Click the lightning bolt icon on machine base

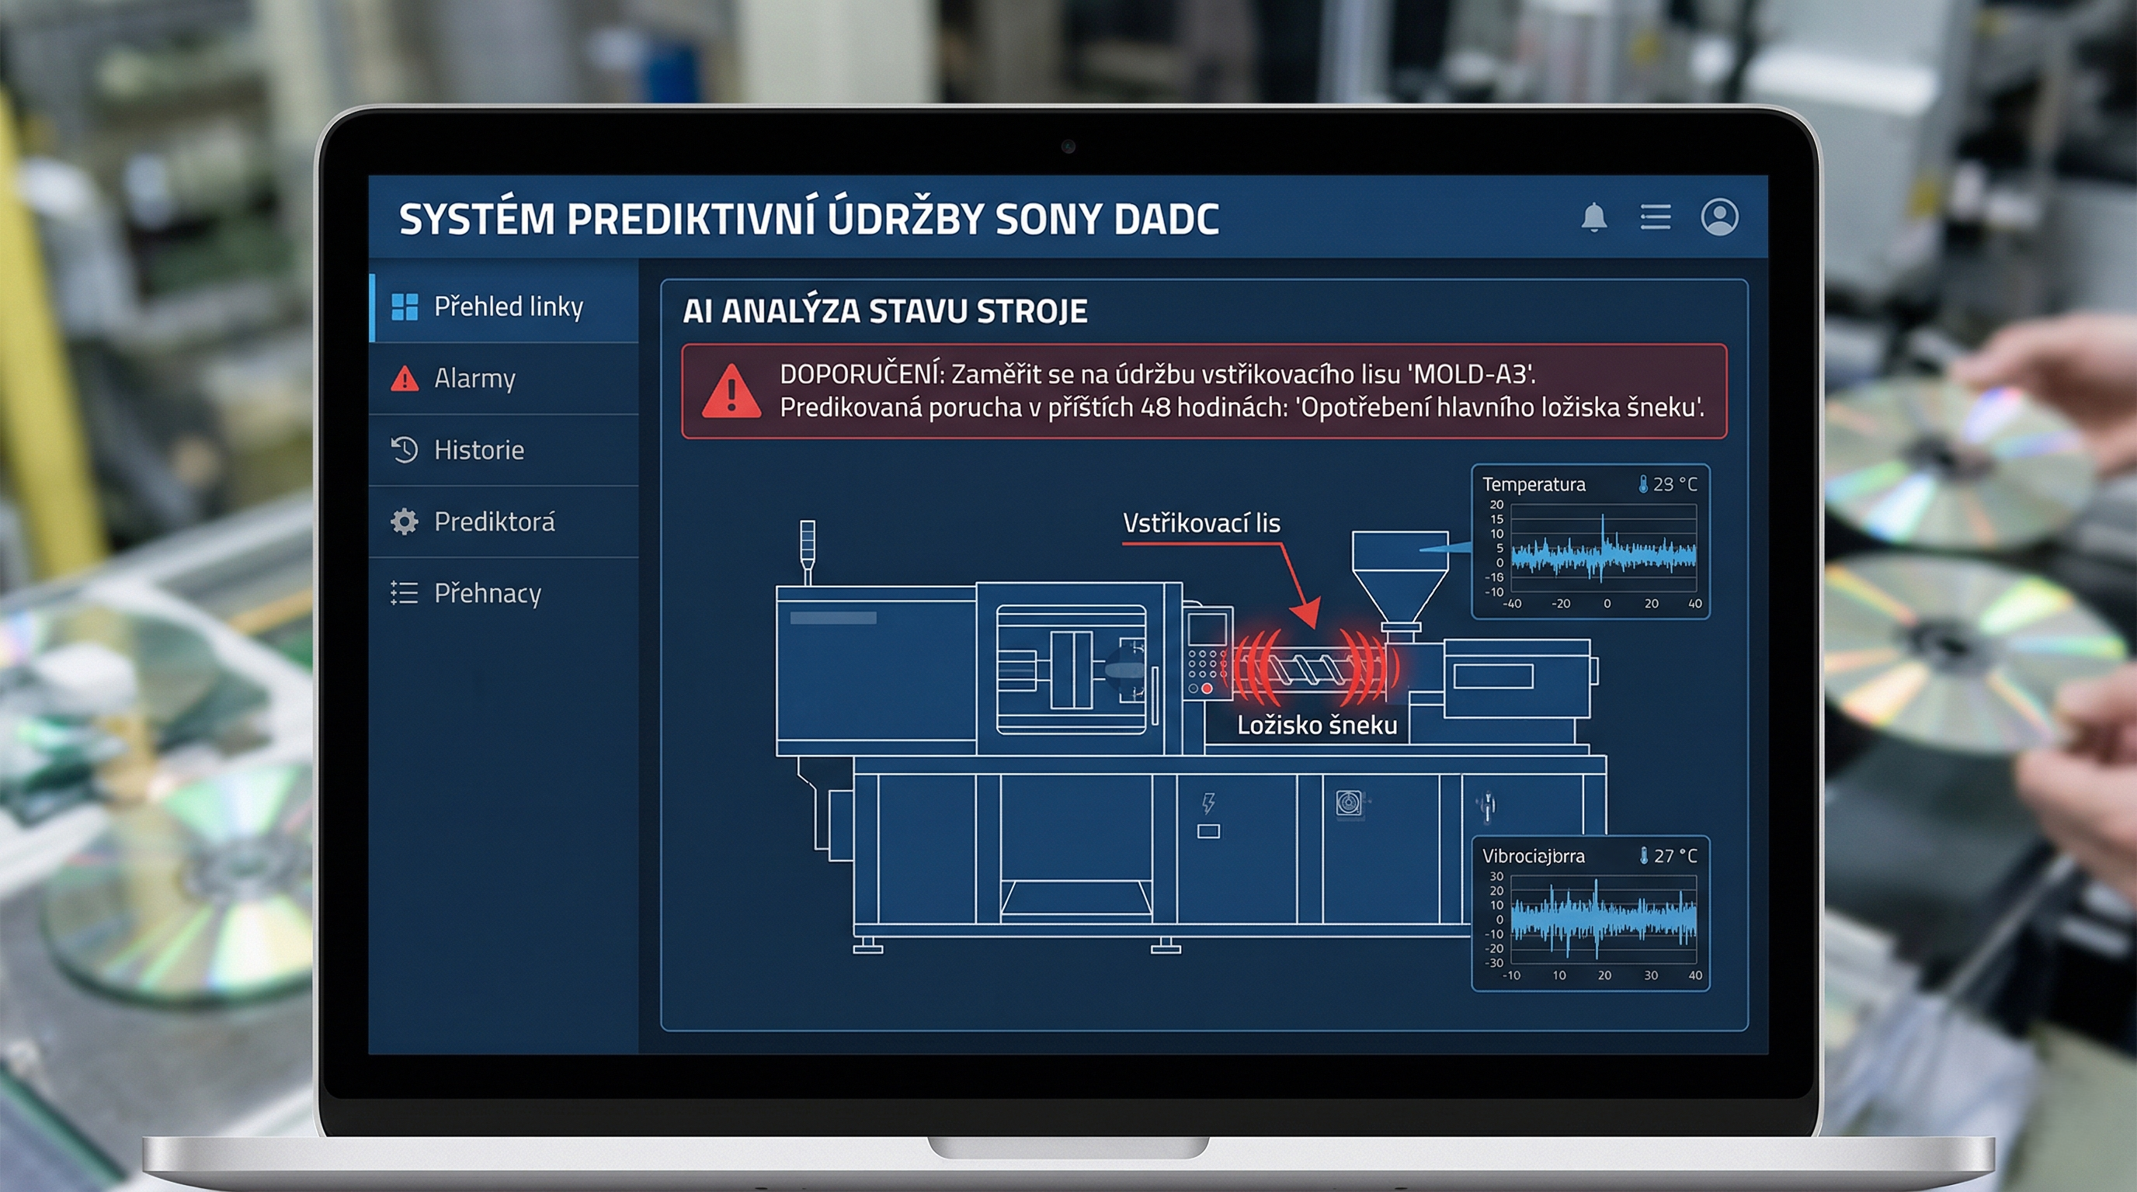(1209, 802)
